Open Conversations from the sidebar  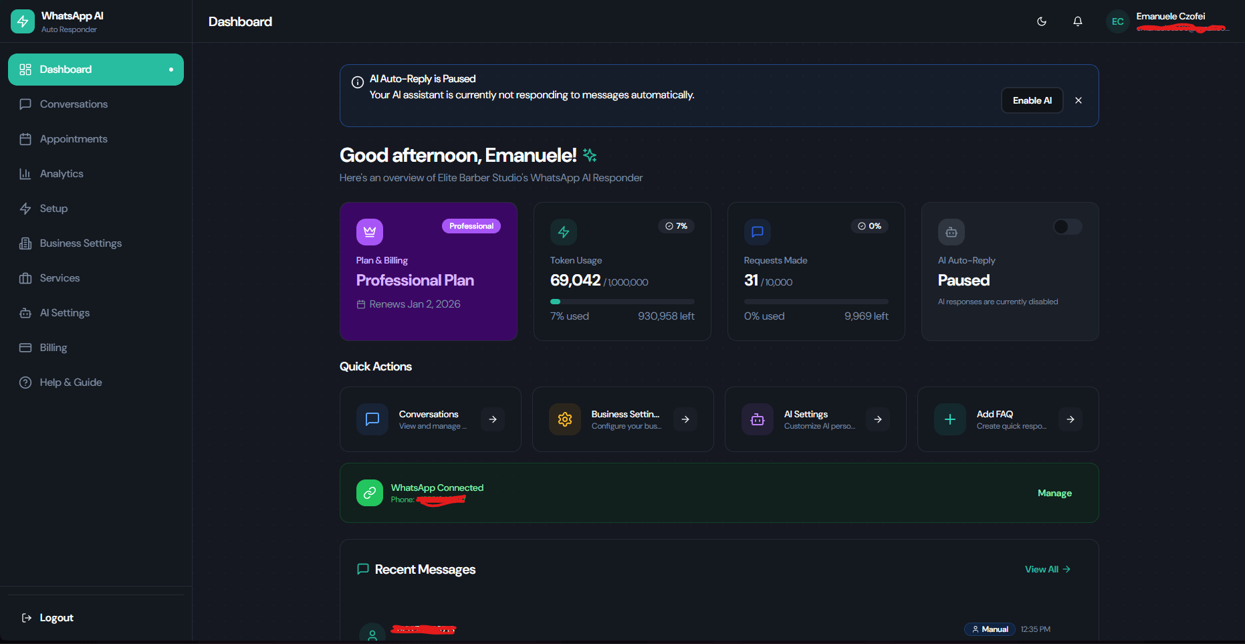pos(96,104)
